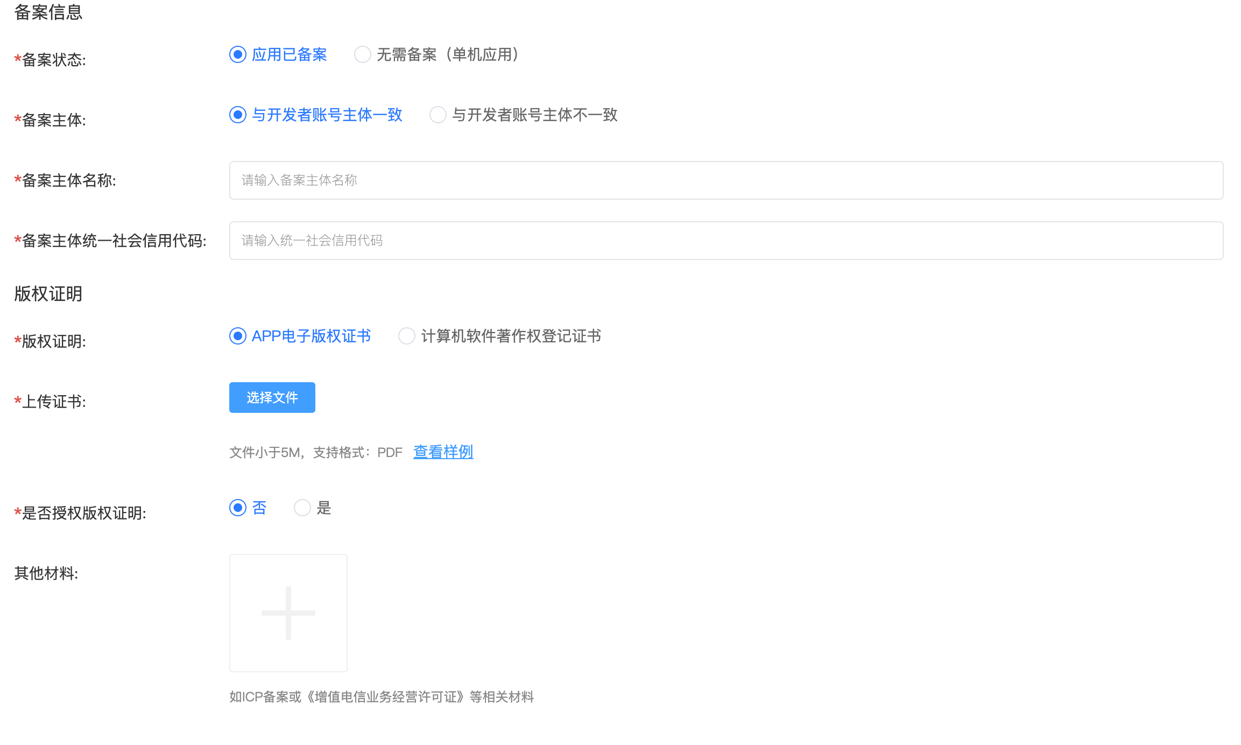Select APP电子版权证书 radio option
Viewport: 1241px width, 745px height.
[x=238, y=336]
